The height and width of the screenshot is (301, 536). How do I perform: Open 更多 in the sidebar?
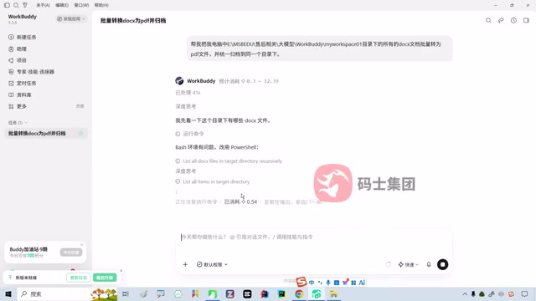click(18, 106)
